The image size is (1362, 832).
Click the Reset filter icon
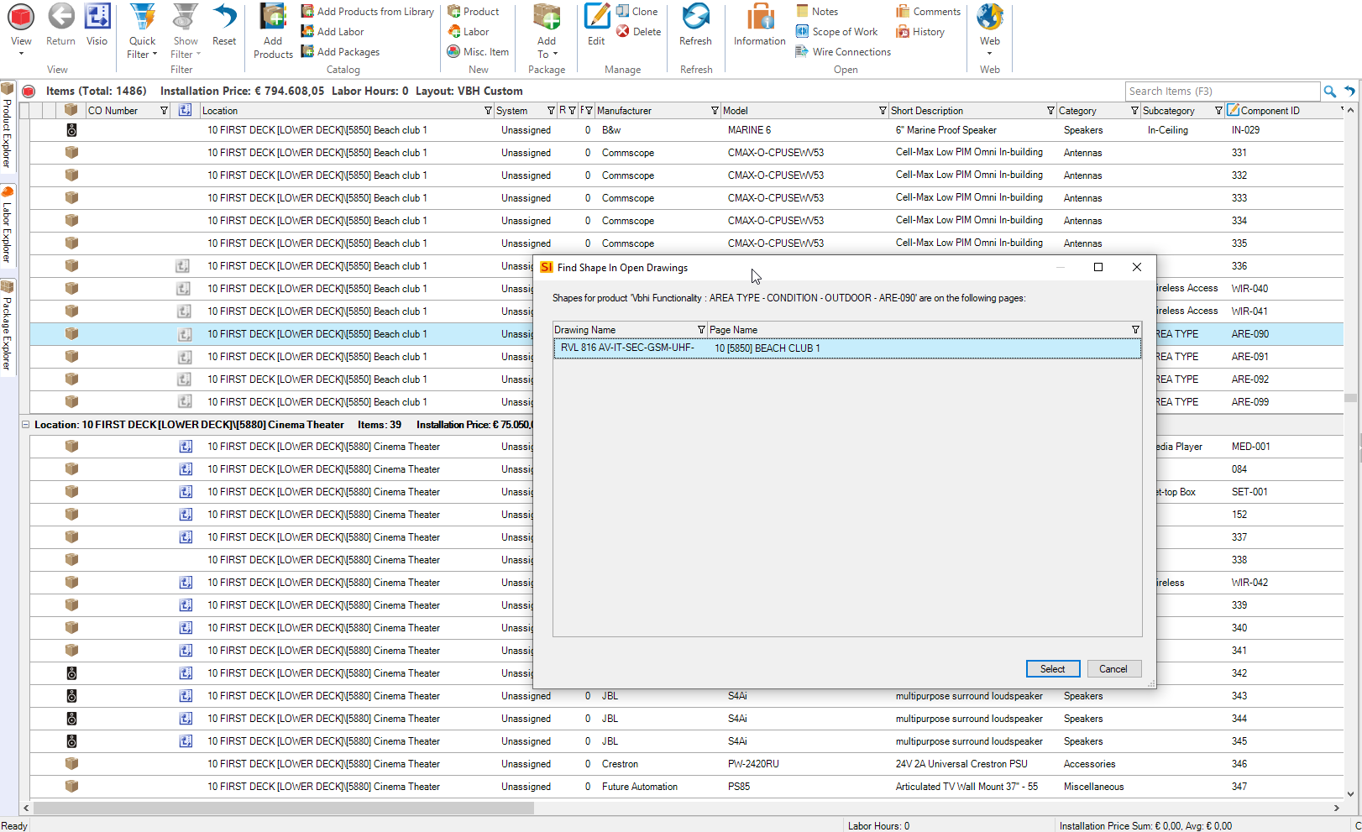(x=224, y=17)
